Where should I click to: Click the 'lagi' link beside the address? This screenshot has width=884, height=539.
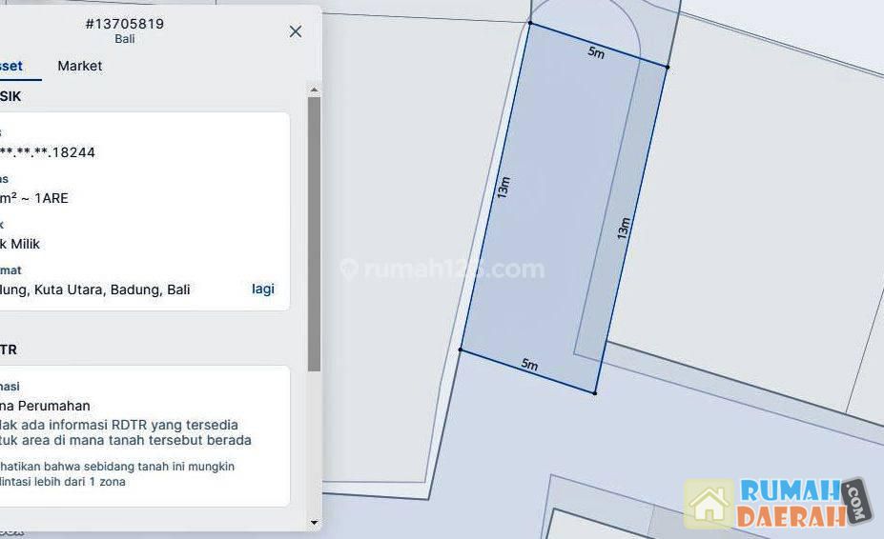(263, 289)
